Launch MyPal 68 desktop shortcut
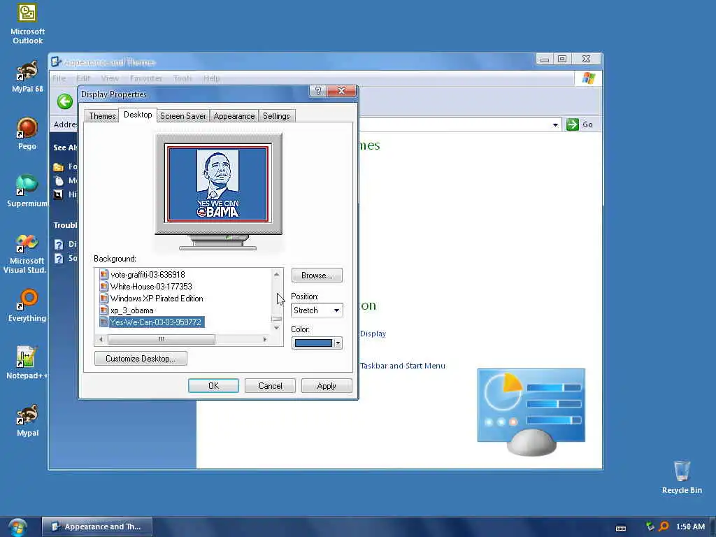Screen dimensions: 716x537 click(x=27, y=77)
